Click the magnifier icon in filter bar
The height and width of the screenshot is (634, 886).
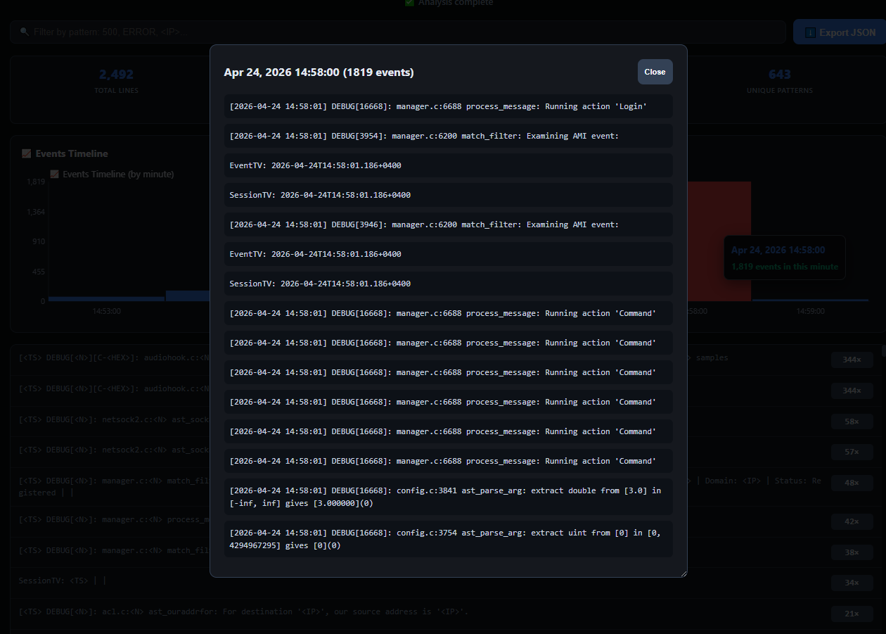(x=25, y=32)
